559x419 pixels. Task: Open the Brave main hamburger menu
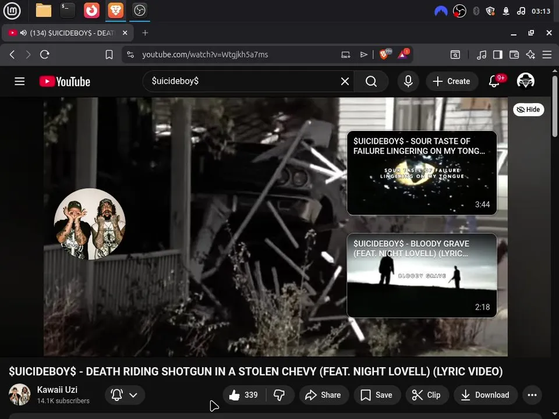[547, 55]
